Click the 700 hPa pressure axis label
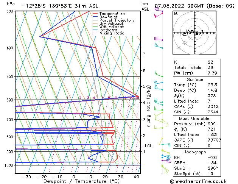Image resolution: width=238 pixels, height=184 pixels. click(11, 120)
